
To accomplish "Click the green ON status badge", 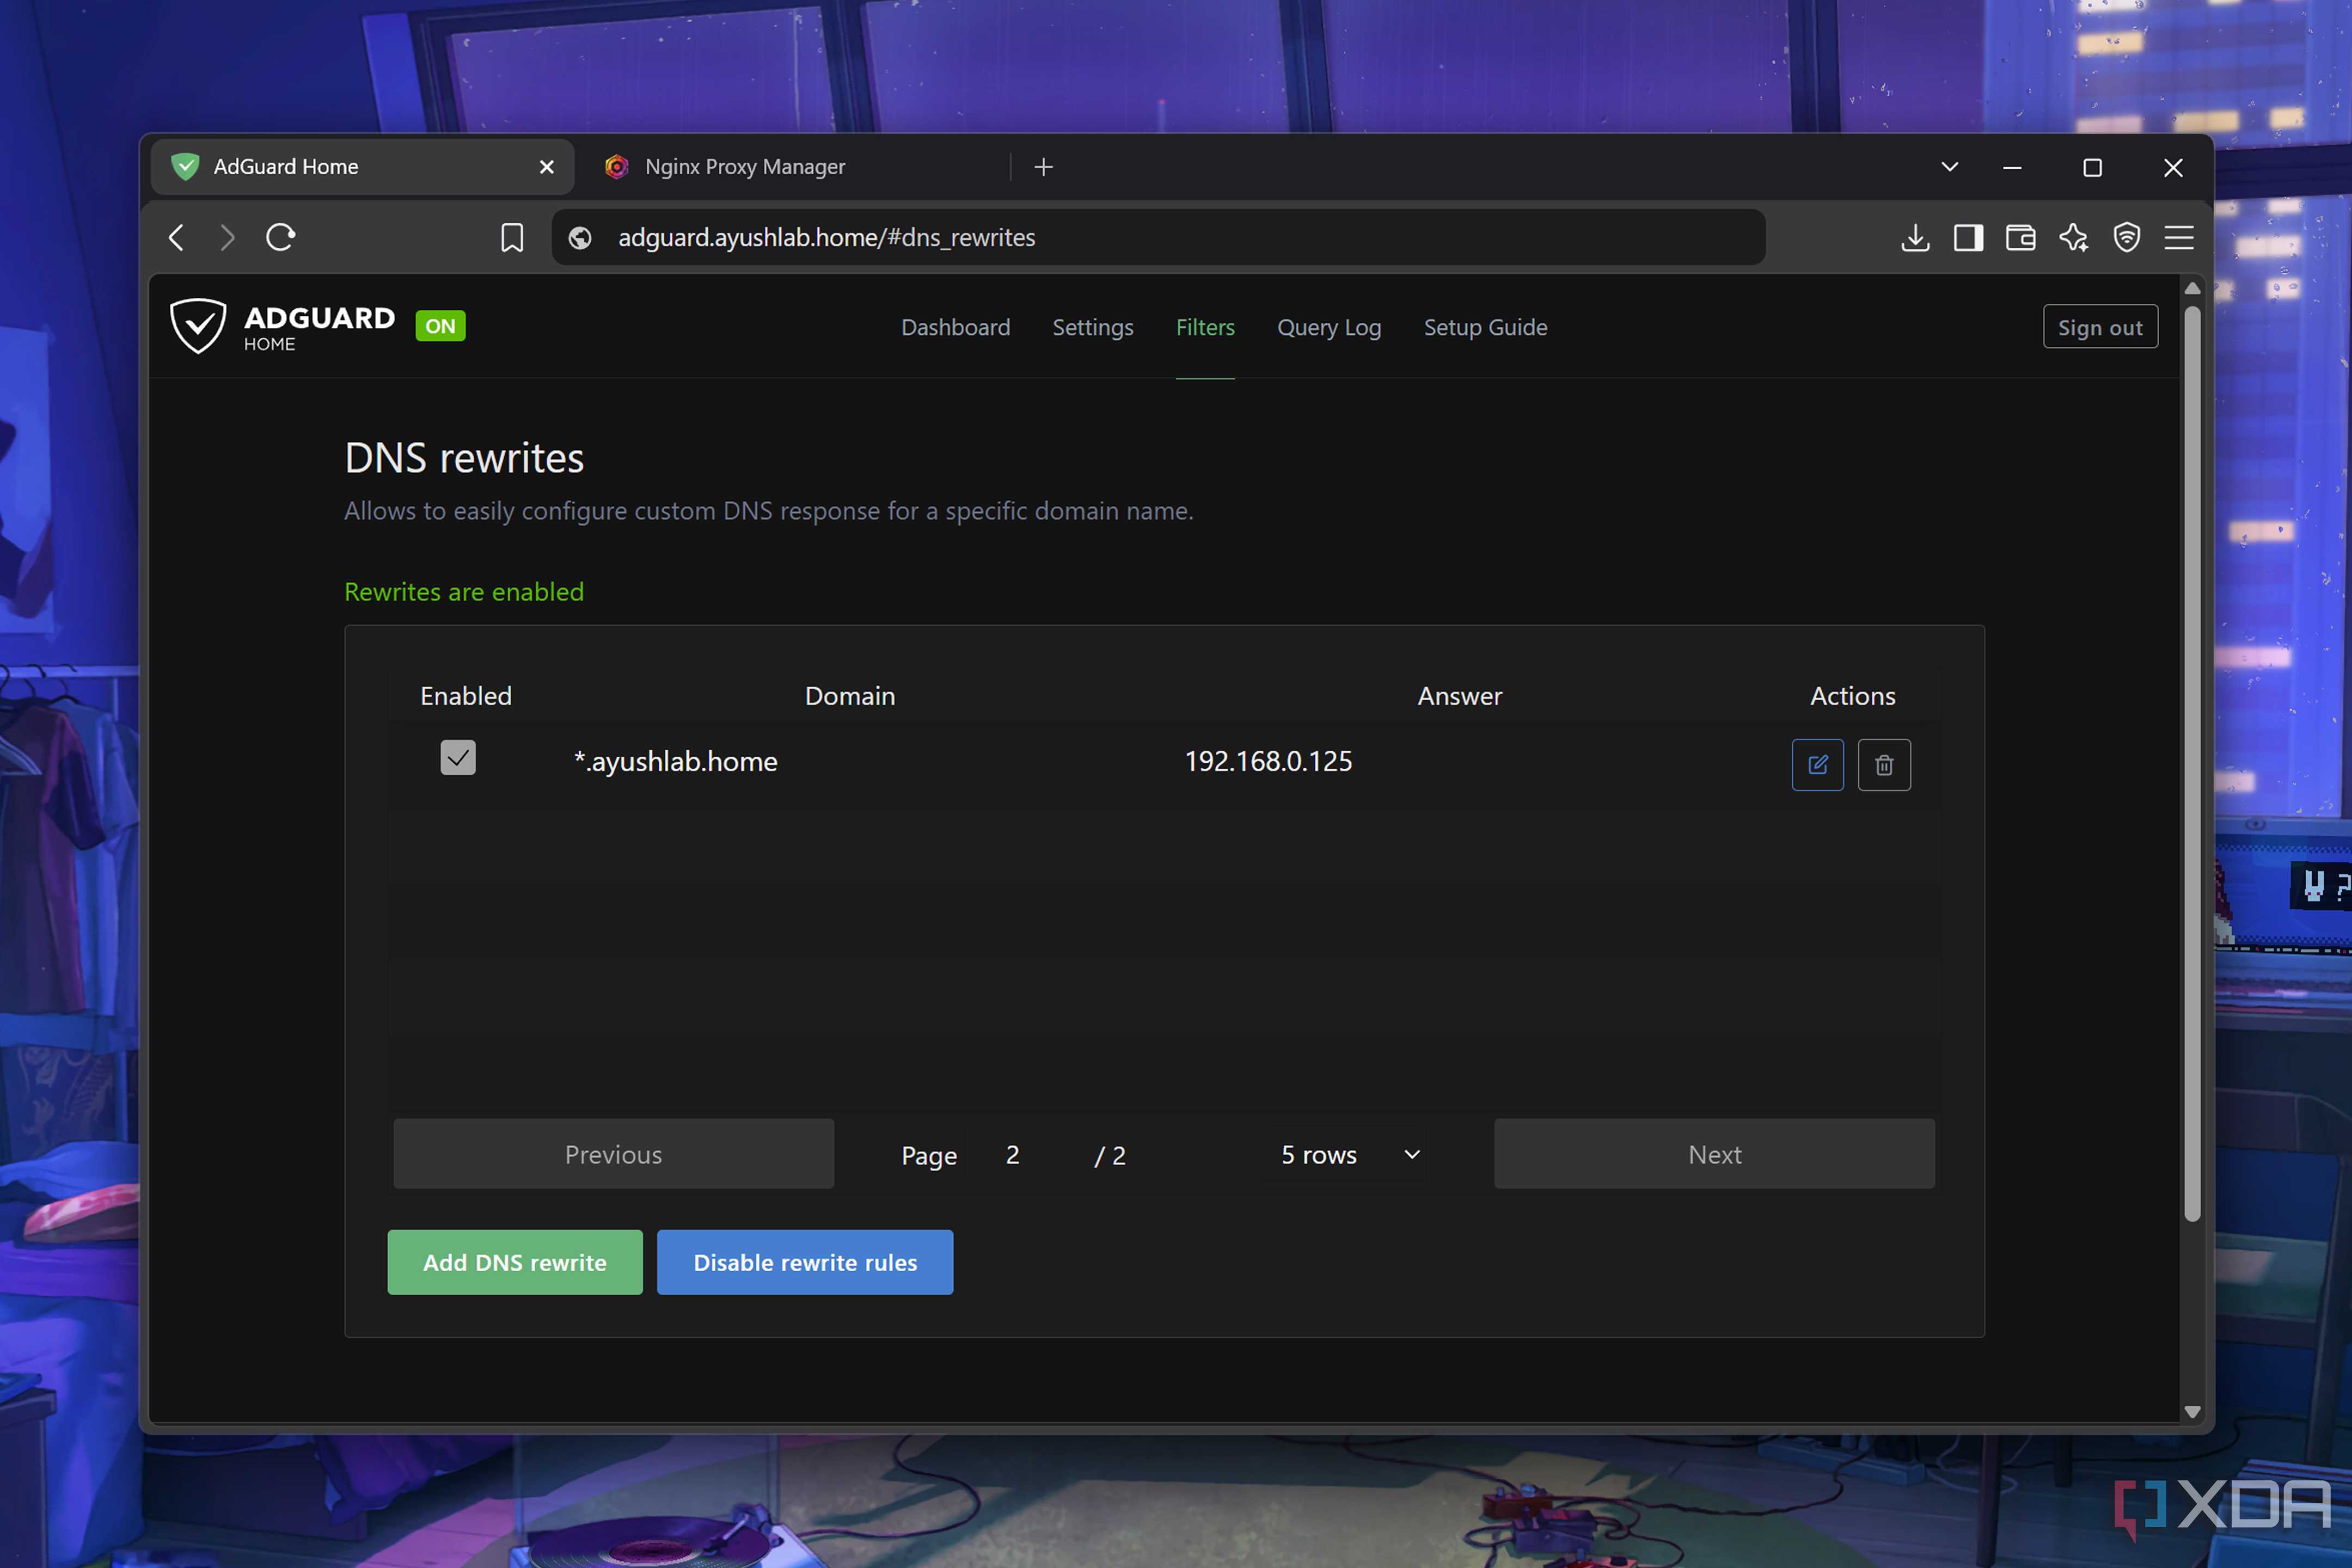I will [440, 326].
